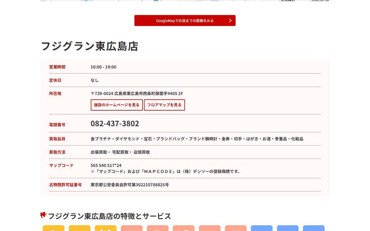The width and height of the screenshot is (370, 231).
Task: Open フロアマップを見る link button
Action: click(x=164, y=105)
